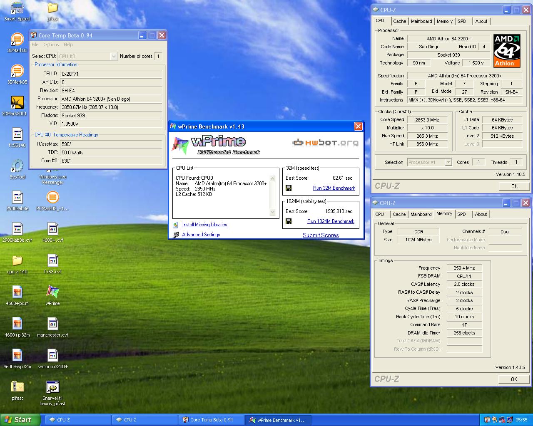Open SPD tab in bottom CPU-Z window
This screenshot has width=533, height=426.
pos(461,214)
